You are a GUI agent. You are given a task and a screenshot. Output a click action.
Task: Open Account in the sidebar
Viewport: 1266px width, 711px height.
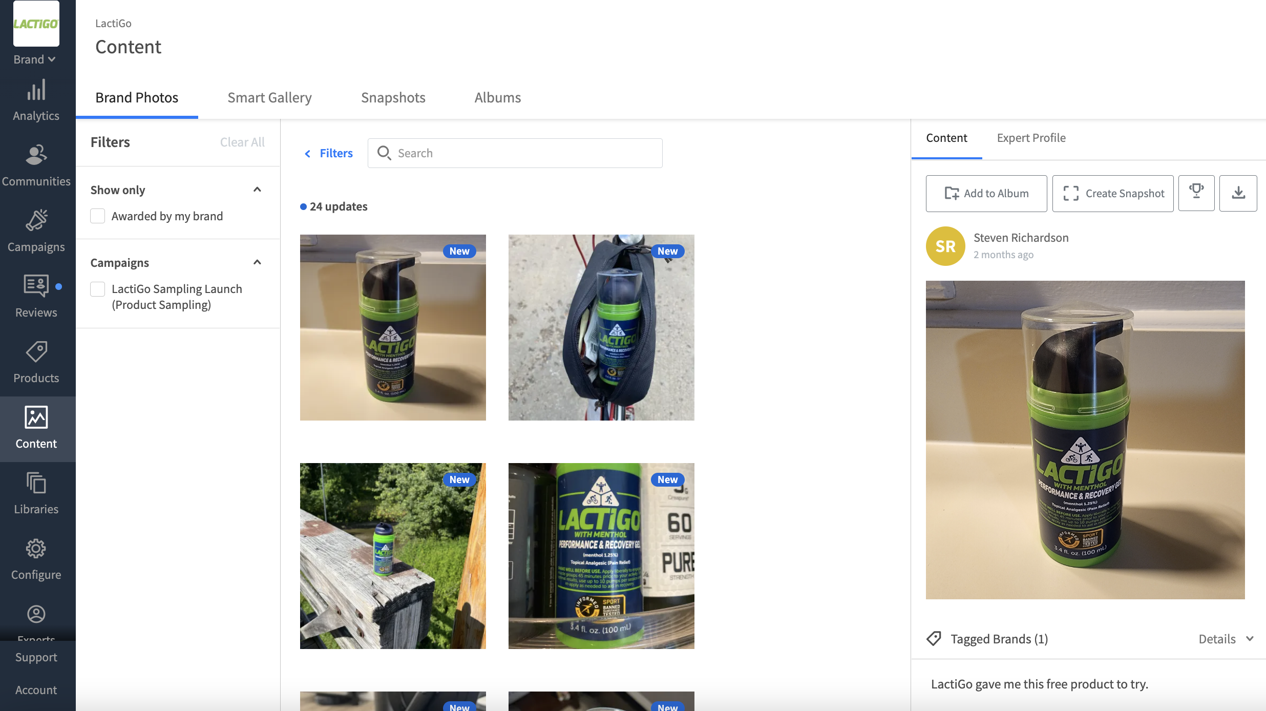36,690
